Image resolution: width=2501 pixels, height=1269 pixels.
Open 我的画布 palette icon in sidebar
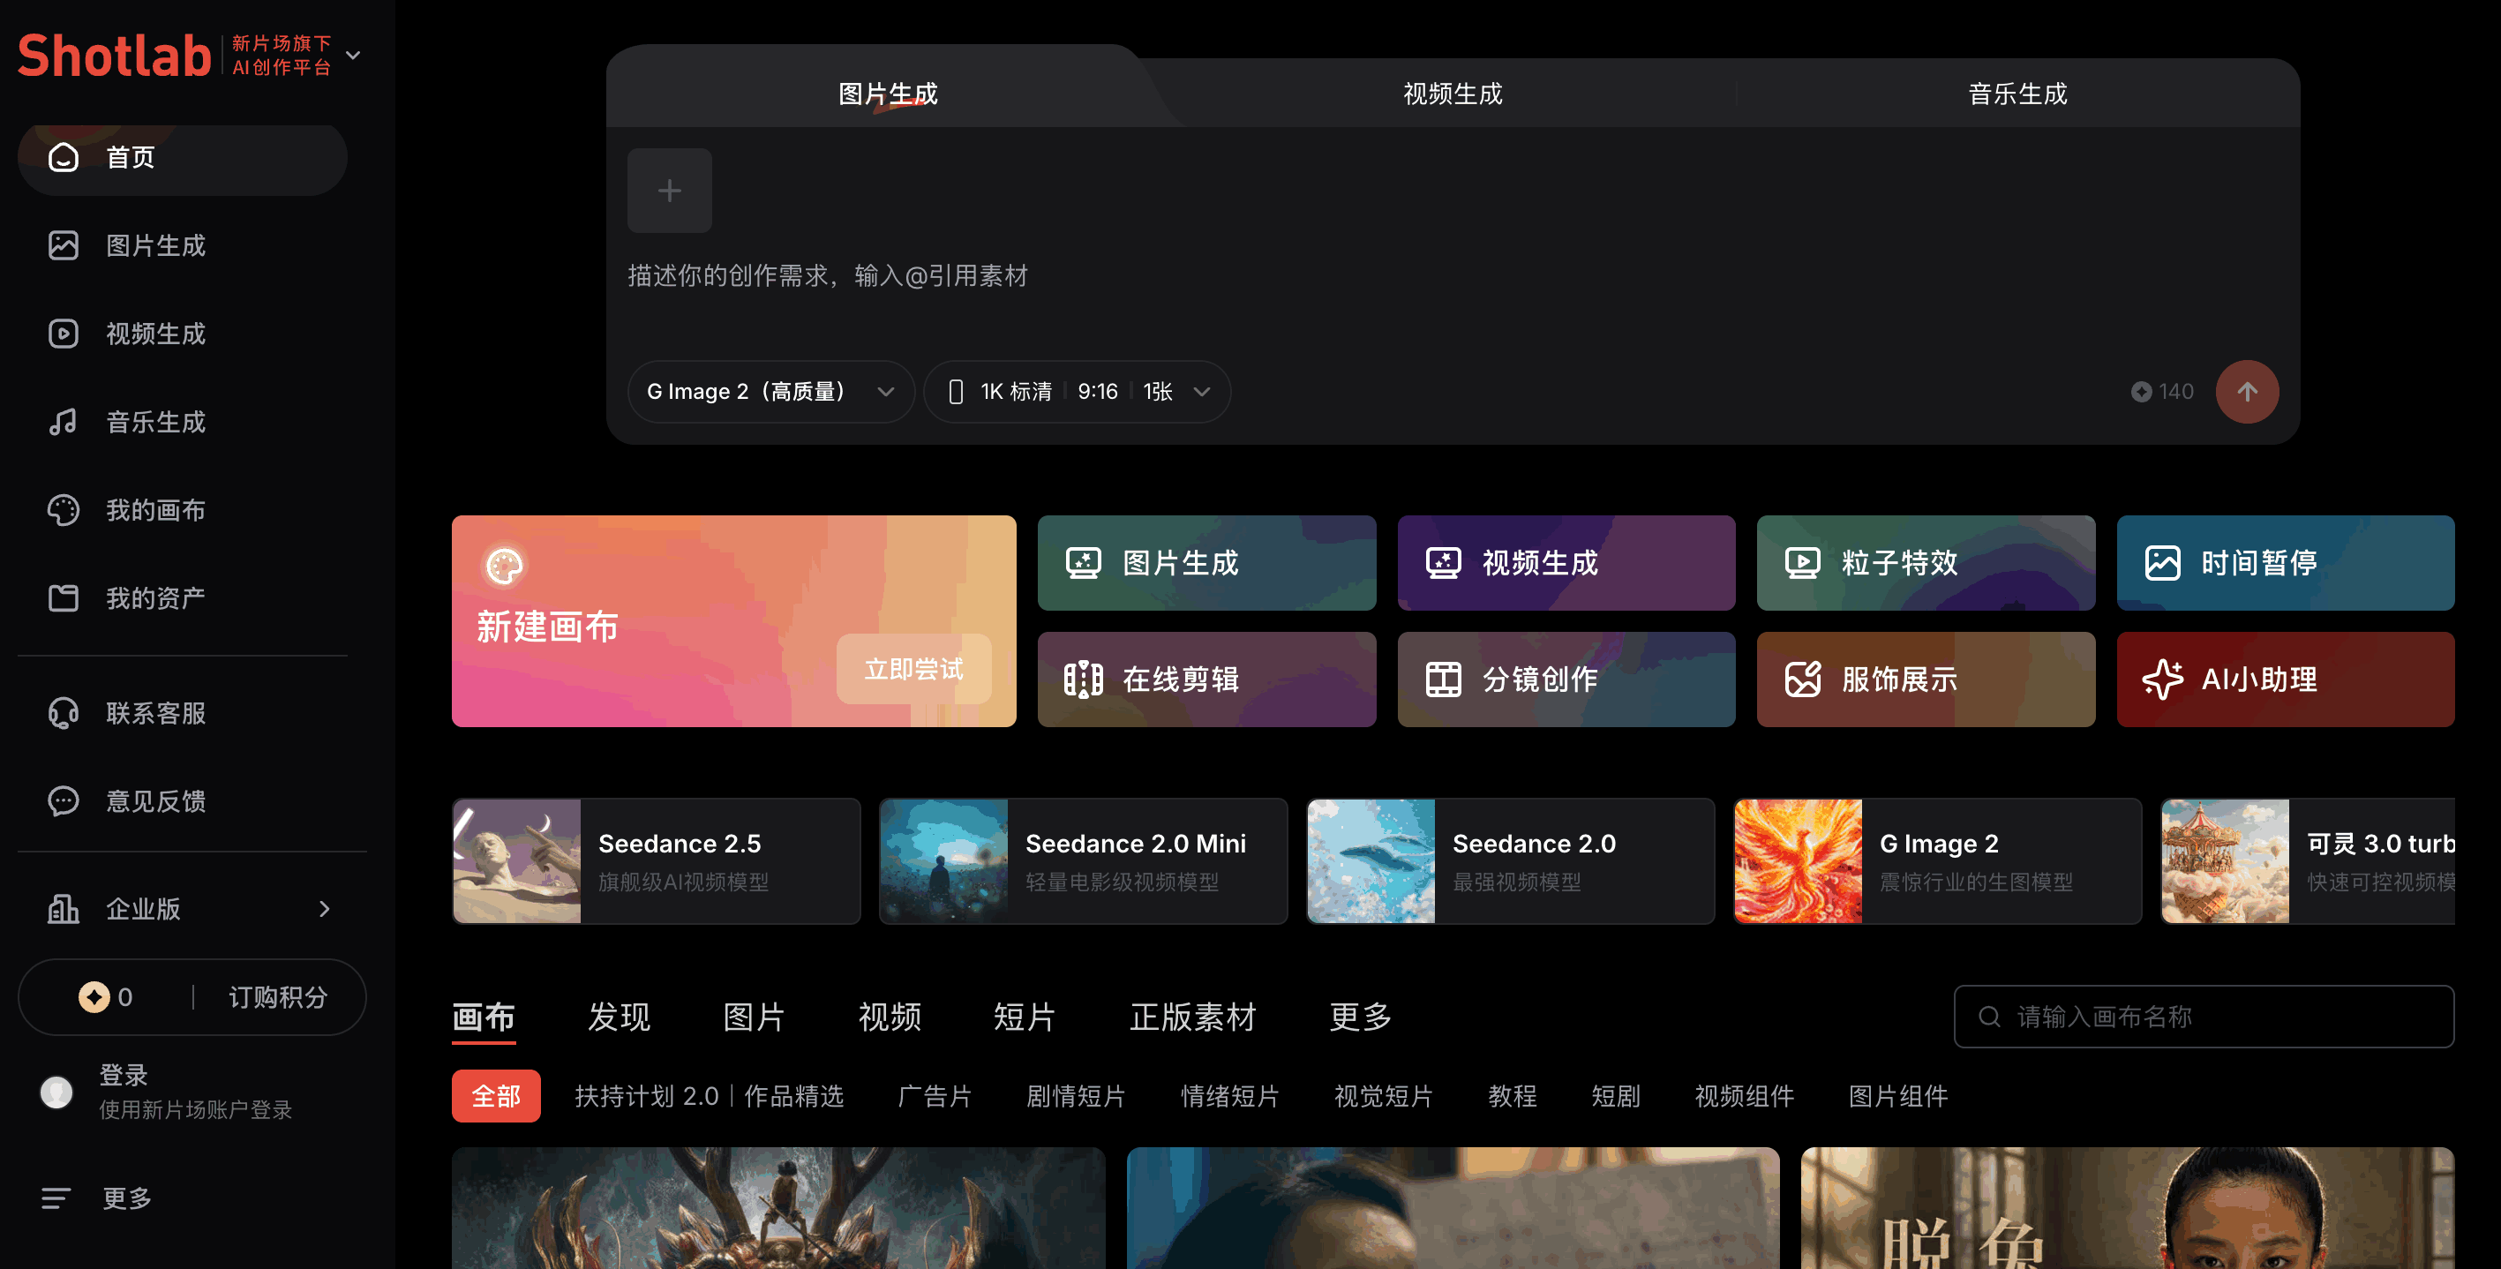64,510
